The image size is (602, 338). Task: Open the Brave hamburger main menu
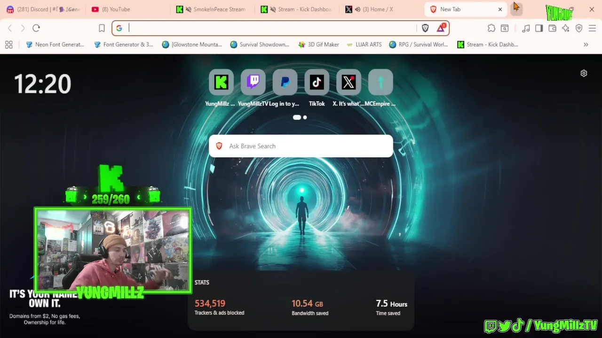[x=592, y=28]
